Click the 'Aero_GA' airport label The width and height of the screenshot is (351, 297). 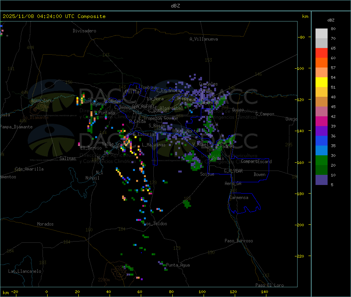233,183
